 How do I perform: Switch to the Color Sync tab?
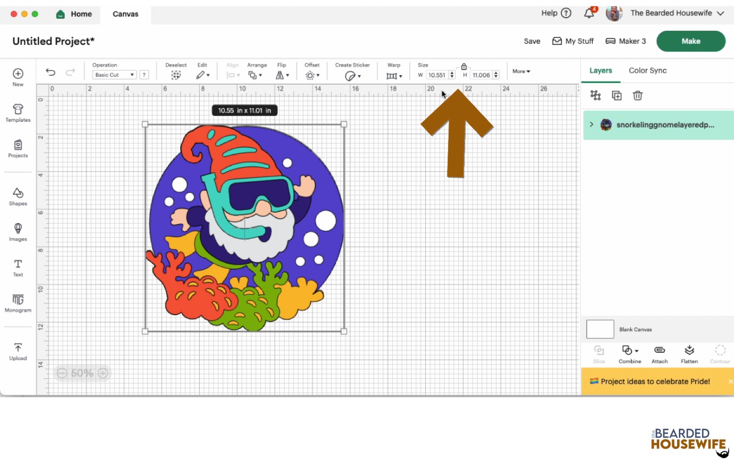(x=647, y=71)
